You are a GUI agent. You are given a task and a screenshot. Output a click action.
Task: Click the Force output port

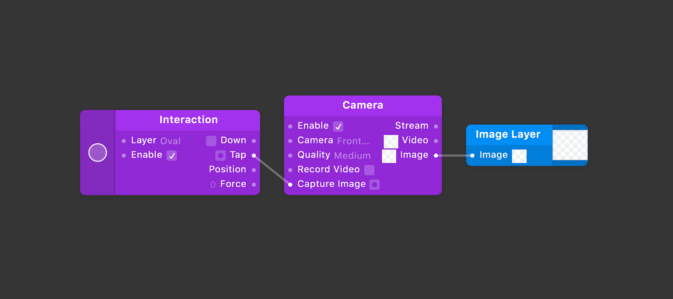pyautogui.click(x=254, y=185)
